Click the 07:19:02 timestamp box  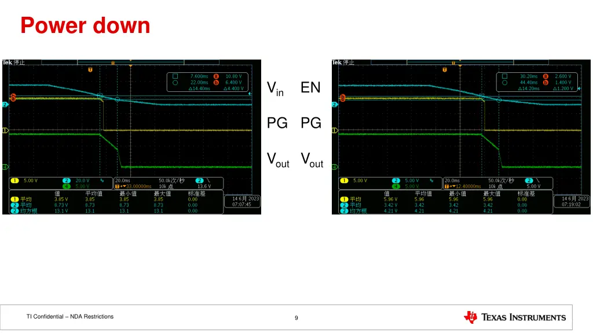point(572,201)
